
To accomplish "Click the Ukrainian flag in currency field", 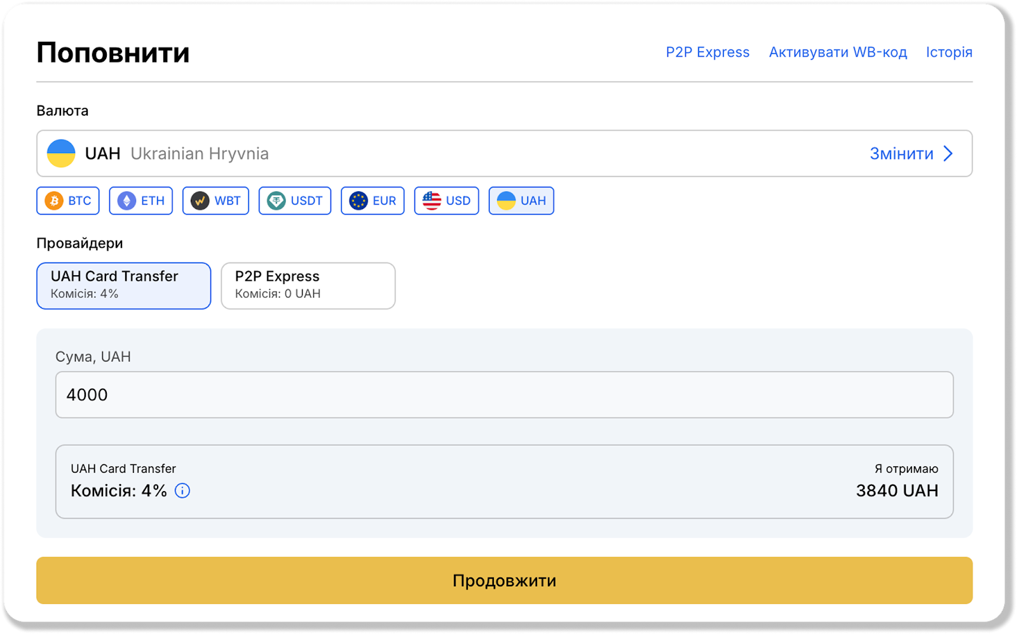I will (x=61, y=154).
